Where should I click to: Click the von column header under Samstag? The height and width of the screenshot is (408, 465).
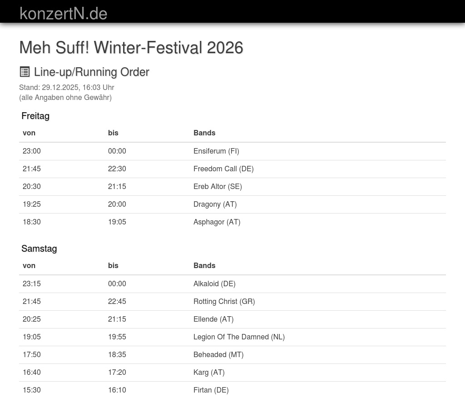[29, 266]
